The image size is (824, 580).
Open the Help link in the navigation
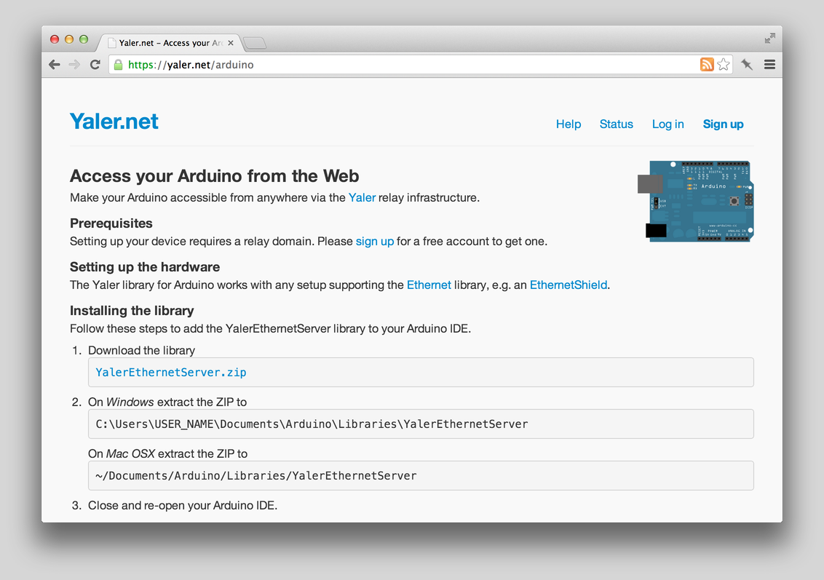[x=569, y=124]
